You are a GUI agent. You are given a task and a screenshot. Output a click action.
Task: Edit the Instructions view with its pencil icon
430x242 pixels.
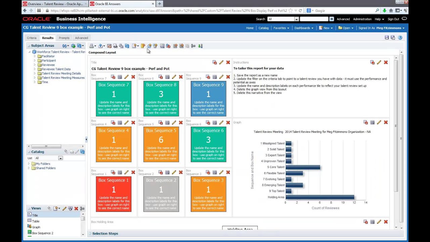(379, 62)
